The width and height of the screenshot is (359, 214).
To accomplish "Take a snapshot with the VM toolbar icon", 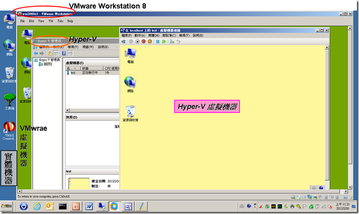I will point(172,42).
